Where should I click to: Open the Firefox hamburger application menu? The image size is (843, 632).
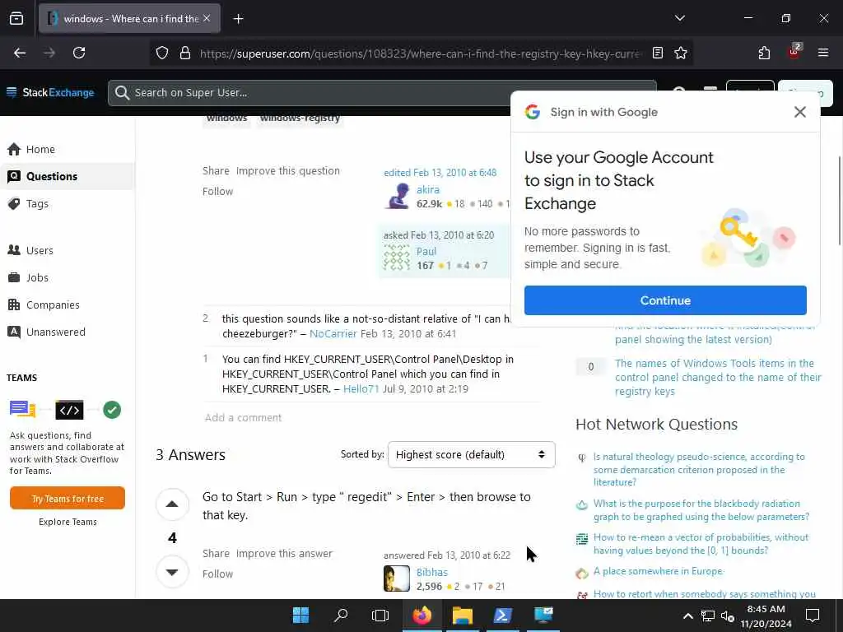click(822, 53)
